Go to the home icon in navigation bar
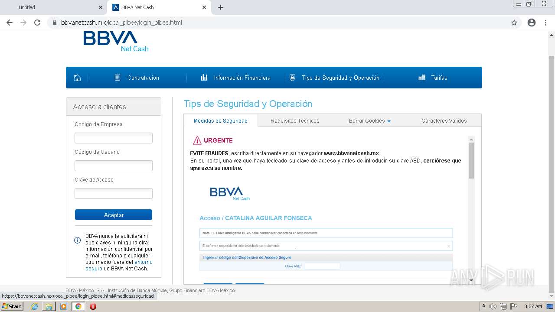Image resolution: width=555 pixels, height=312 pixels. pos(77,78)
